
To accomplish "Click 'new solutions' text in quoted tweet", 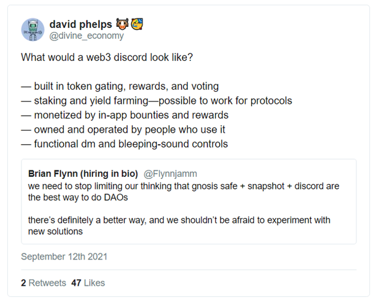I will (x=56, y=231).
